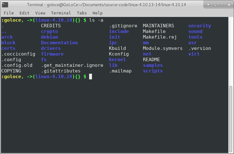The image size is (234, 154).
Task: Click the '.gitattributes' file name
Action: click(x=61, y=71)
